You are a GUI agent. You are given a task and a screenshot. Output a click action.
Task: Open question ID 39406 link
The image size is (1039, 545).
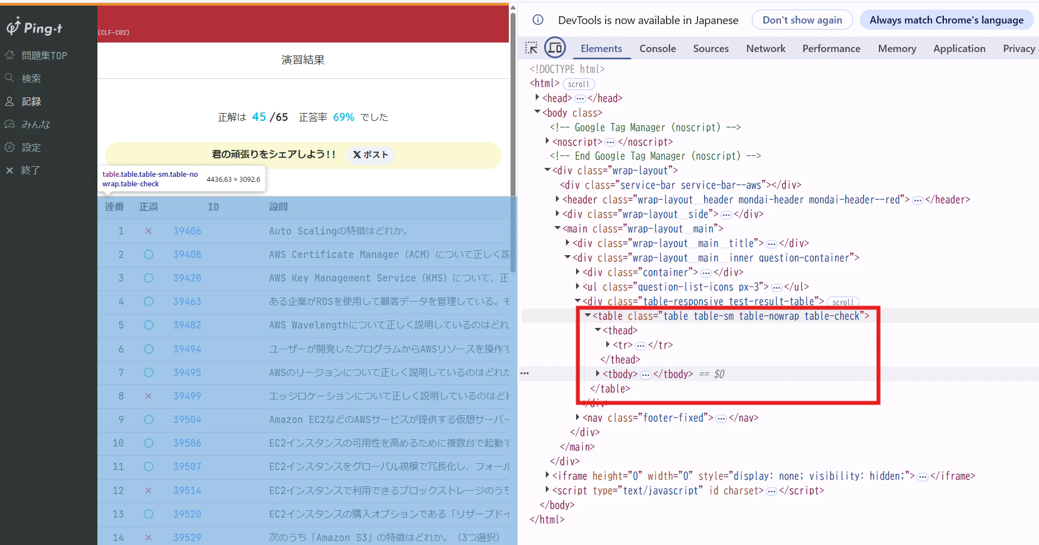click(187, 231)
